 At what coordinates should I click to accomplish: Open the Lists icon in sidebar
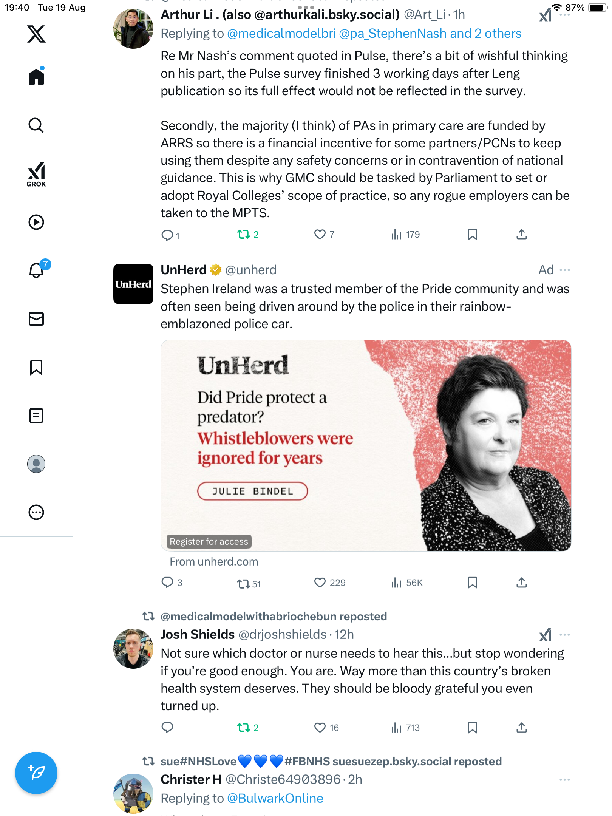tap(36, 416)
